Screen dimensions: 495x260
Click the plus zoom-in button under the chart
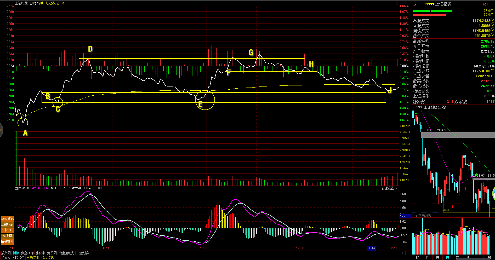(402, 253)
